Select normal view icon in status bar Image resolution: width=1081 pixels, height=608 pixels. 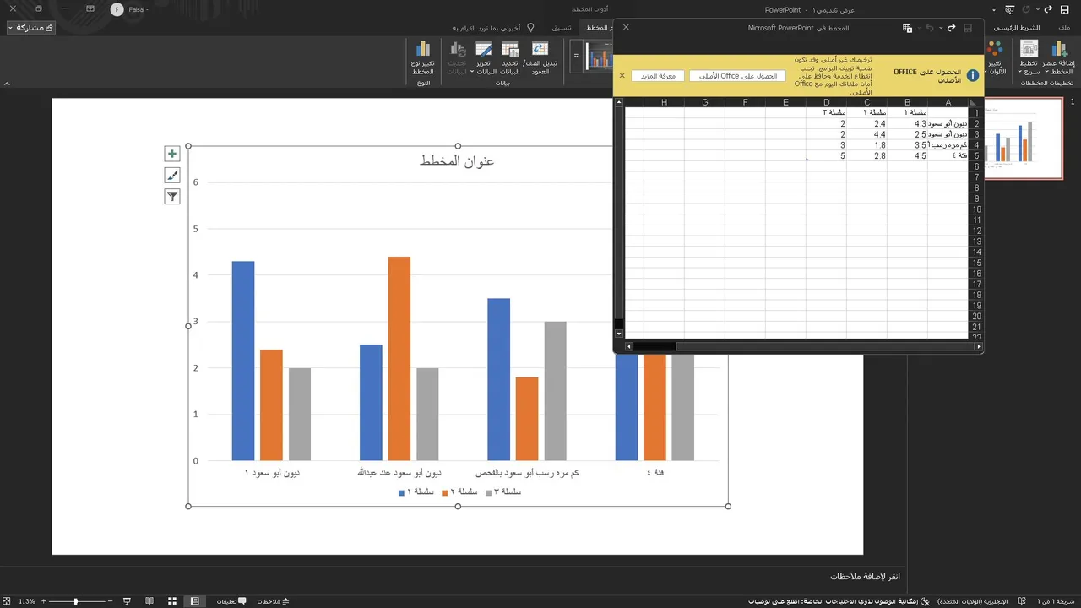tap(195, 601)
